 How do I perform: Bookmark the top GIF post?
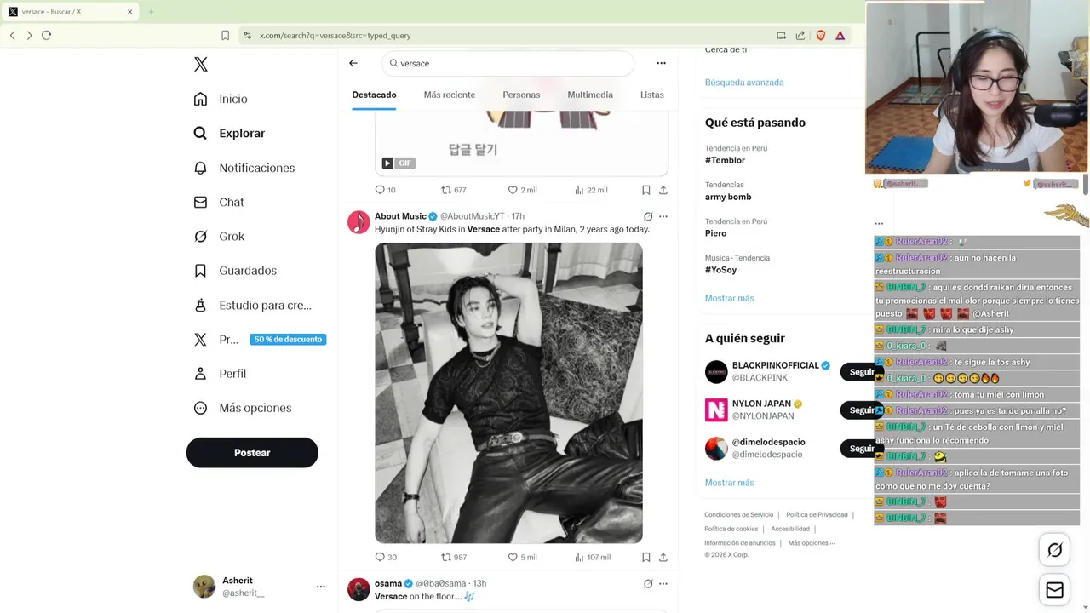[645, 190]
